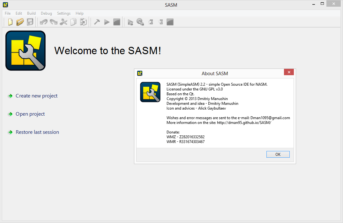Select the Paste toolbar icon
The width and height of the screenshot is (343, 223).
coord(83,22)
